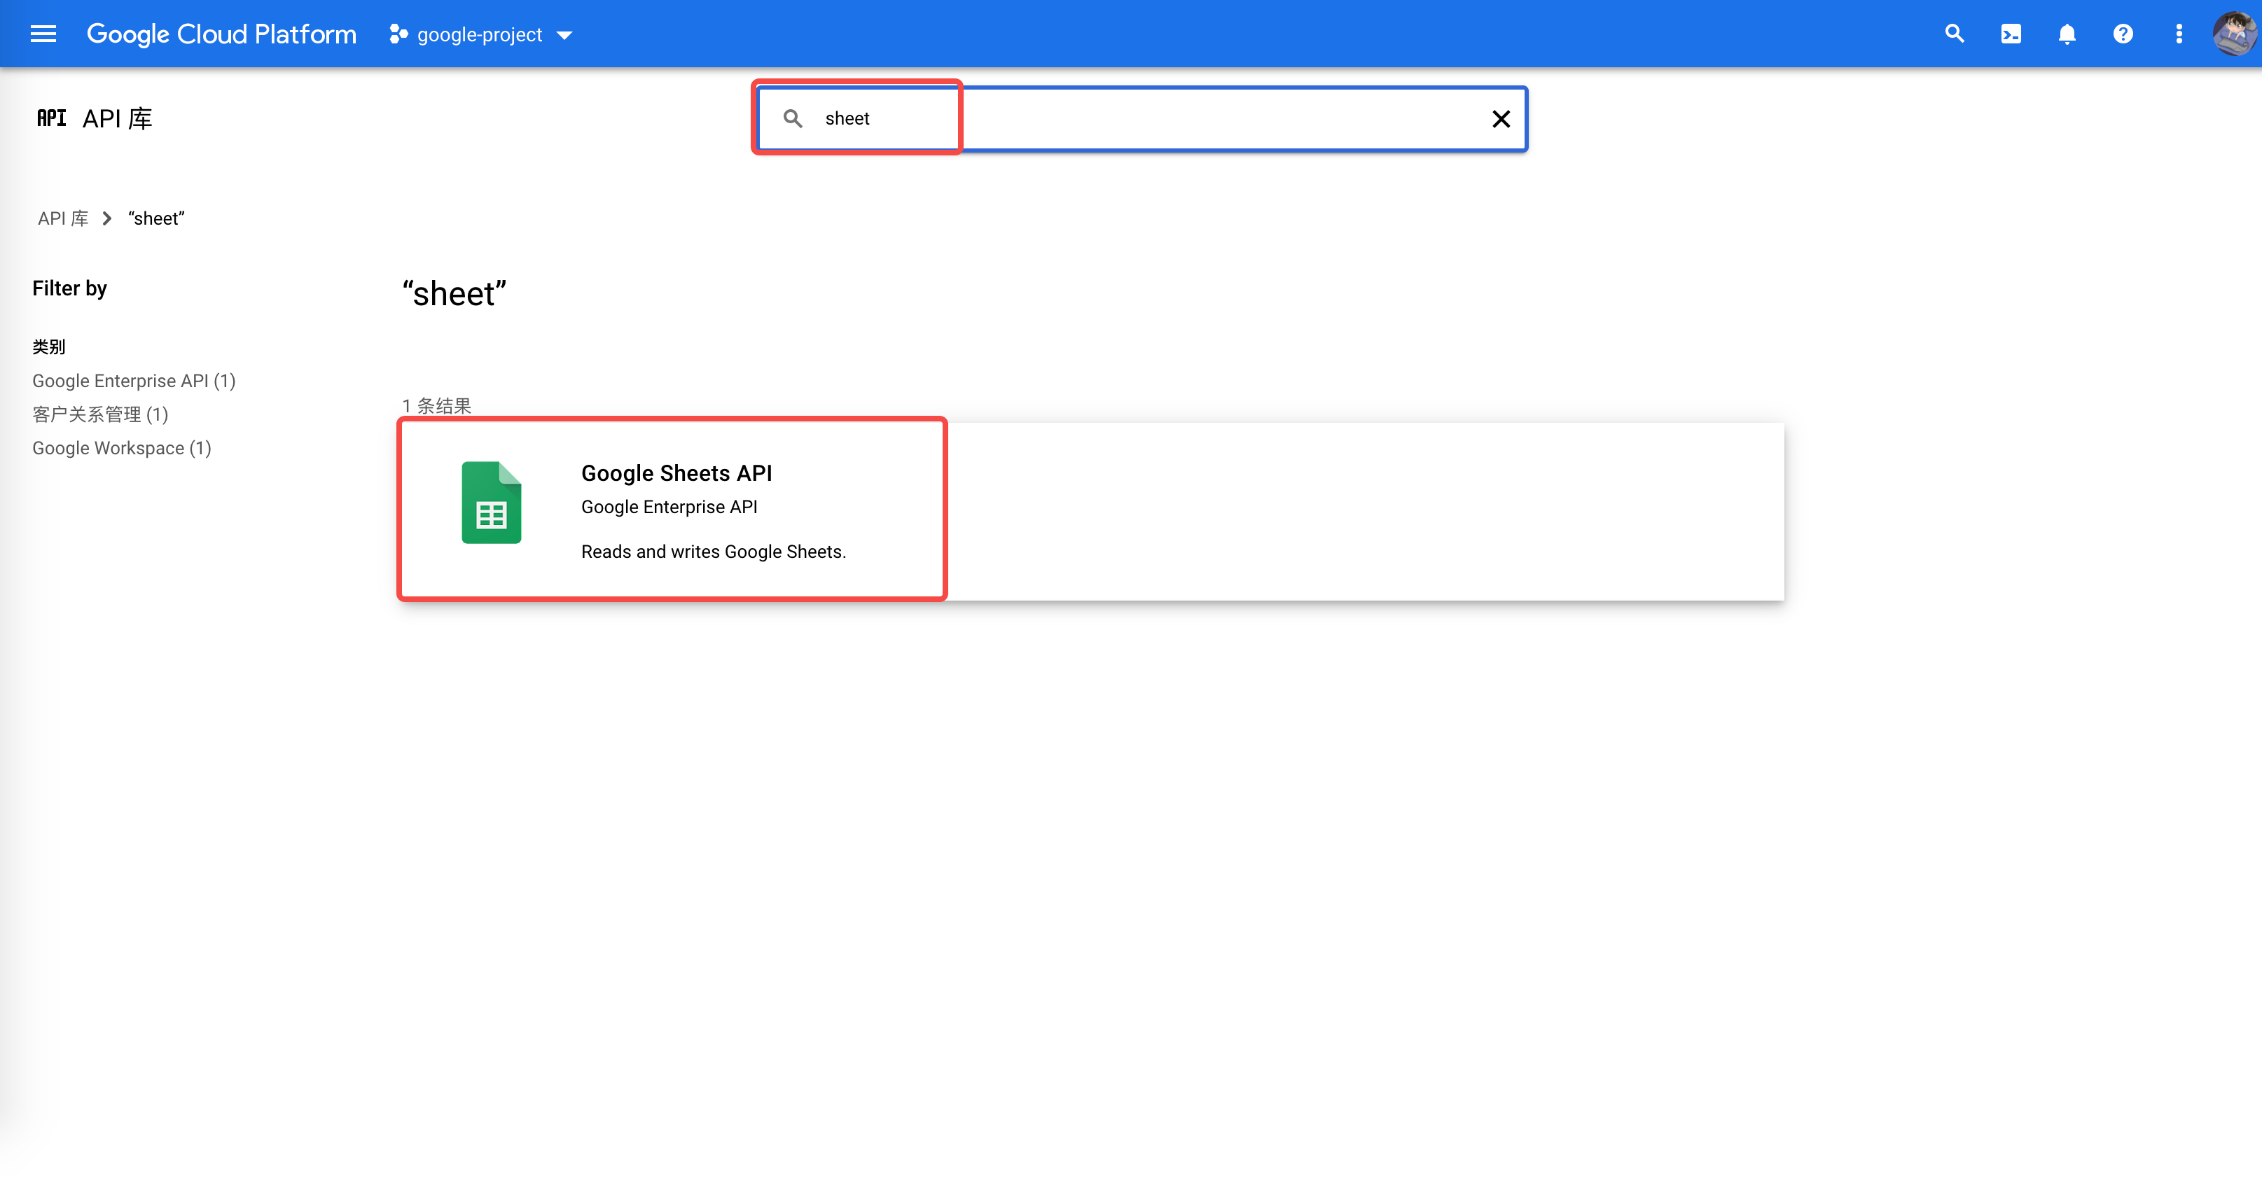
Task: Clear the search query with the X
Action: click(1501, 118)
